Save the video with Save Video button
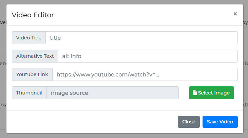 (220, 122)
